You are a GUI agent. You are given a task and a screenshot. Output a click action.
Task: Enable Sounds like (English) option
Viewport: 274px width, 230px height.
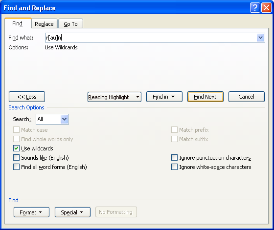click(x=16, y=158)
